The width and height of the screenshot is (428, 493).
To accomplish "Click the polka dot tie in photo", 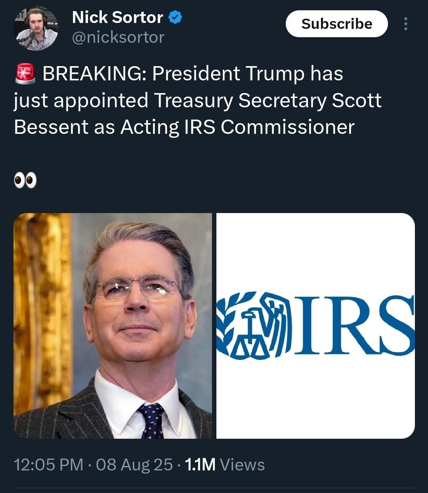I will [152, 421].
